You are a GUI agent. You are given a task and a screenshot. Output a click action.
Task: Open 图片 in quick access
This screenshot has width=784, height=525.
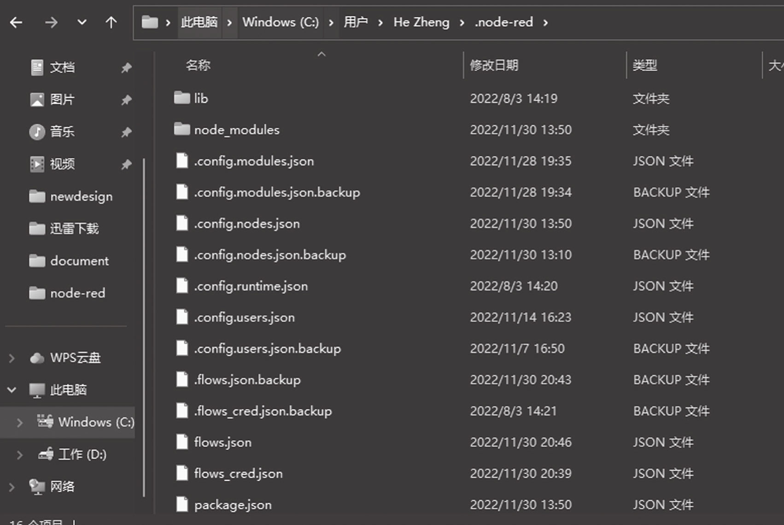[x=62, y=100]
